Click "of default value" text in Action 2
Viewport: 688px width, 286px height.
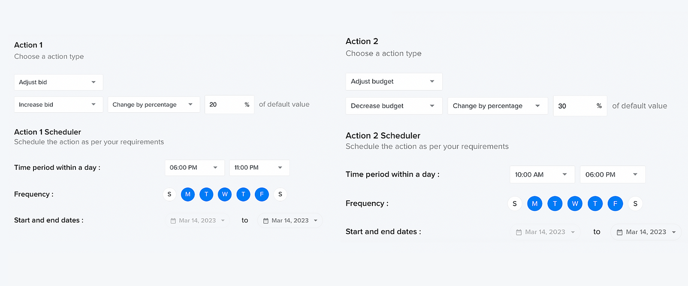tap(640, 106)
